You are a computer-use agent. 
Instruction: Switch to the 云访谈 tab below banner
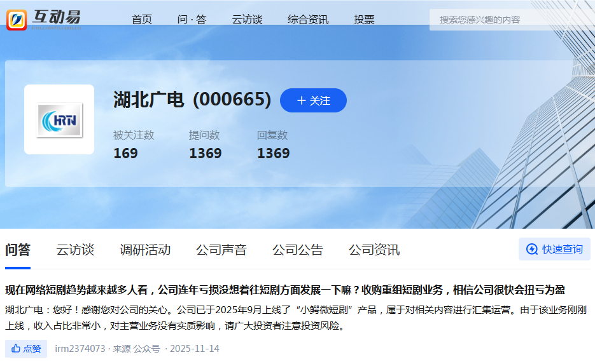click(x=75, y=250)
